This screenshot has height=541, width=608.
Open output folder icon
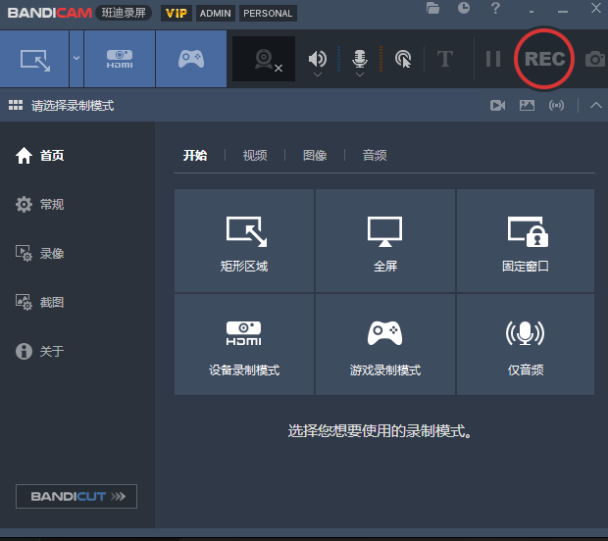[x=432, y=8]
